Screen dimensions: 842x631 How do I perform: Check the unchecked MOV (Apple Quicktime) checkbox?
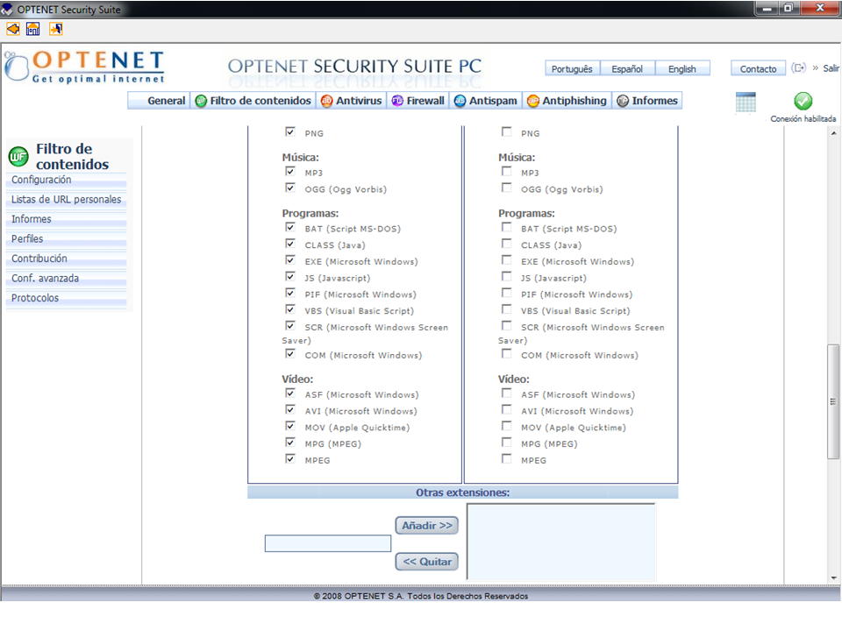click(x=506, y=427)
